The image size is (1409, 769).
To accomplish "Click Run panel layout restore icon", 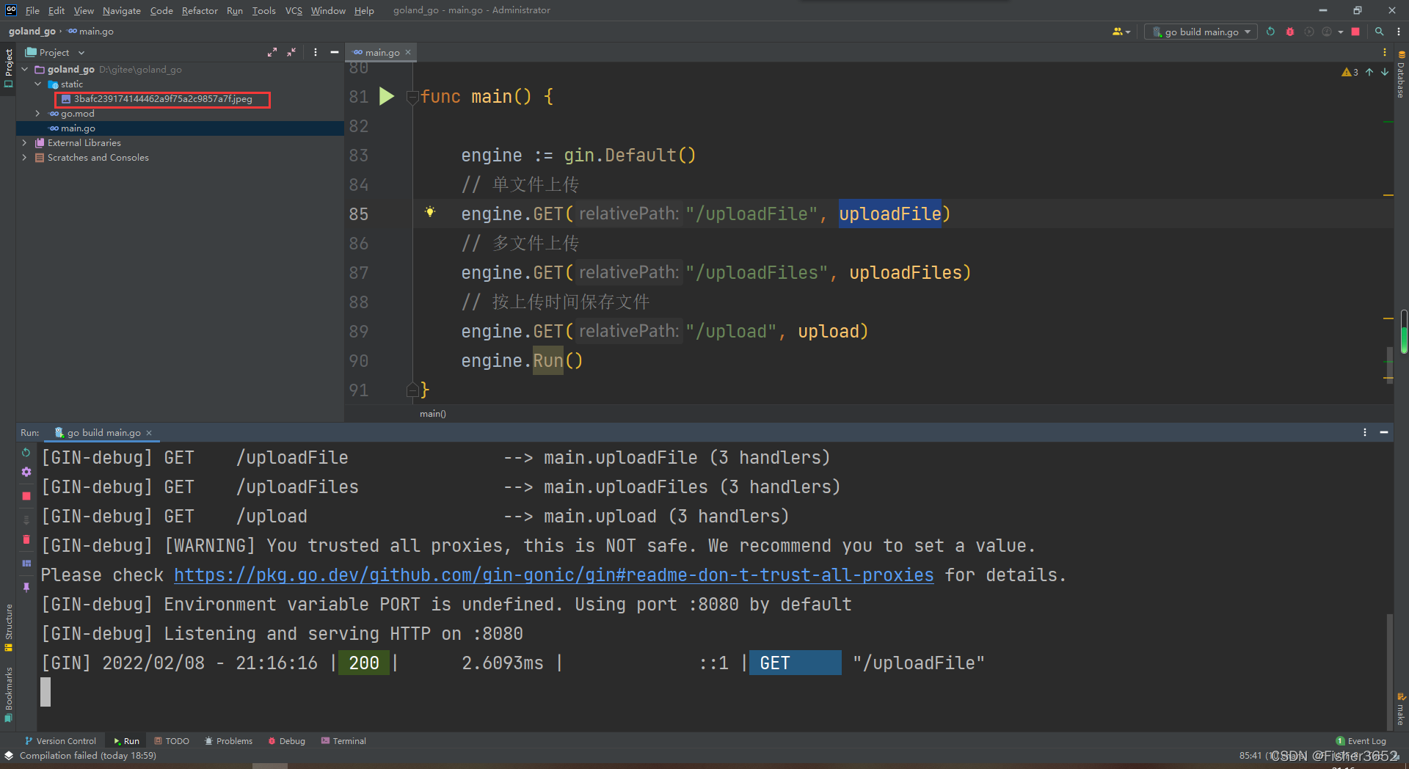I will coord(26,564).
